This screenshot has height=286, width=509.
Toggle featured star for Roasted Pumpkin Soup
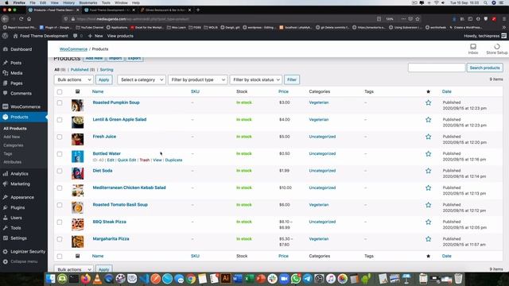428,102
